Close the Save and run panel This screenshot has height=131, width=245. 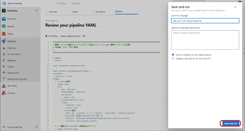235,7
